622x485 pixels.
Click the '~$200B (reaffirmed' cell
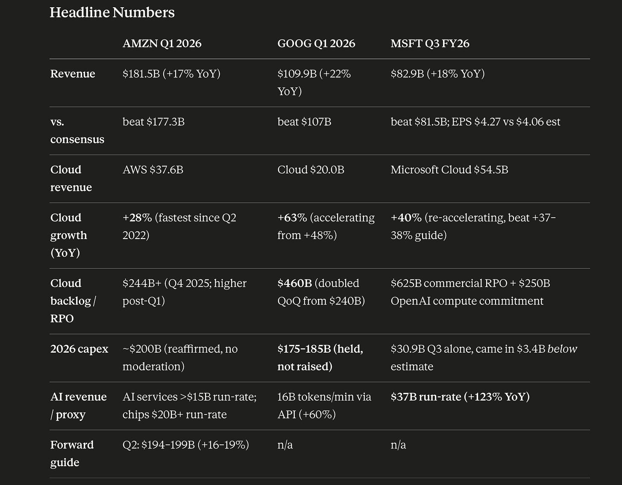click(180, 358)
